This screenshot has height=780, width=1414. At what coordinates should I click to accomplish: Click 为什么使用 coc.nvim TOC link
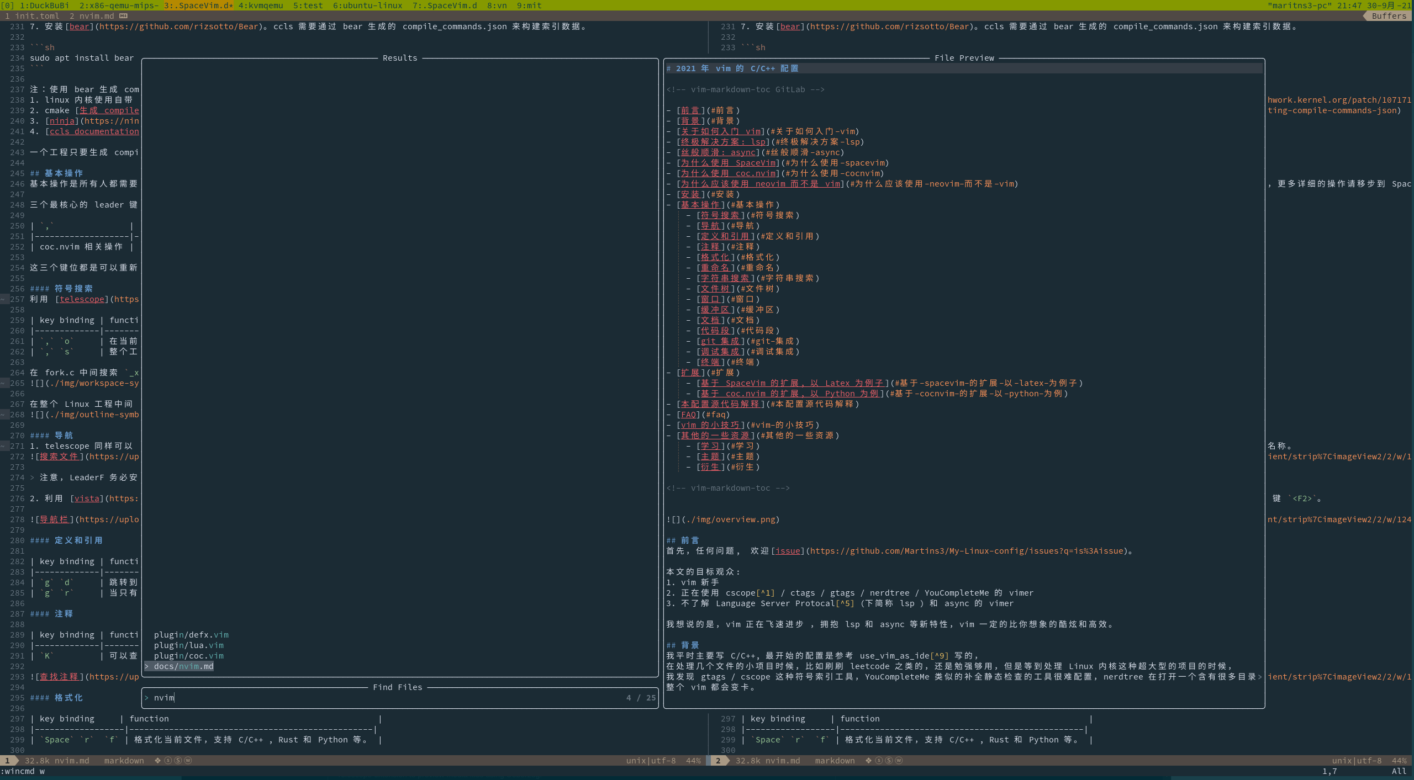(728, 173)
